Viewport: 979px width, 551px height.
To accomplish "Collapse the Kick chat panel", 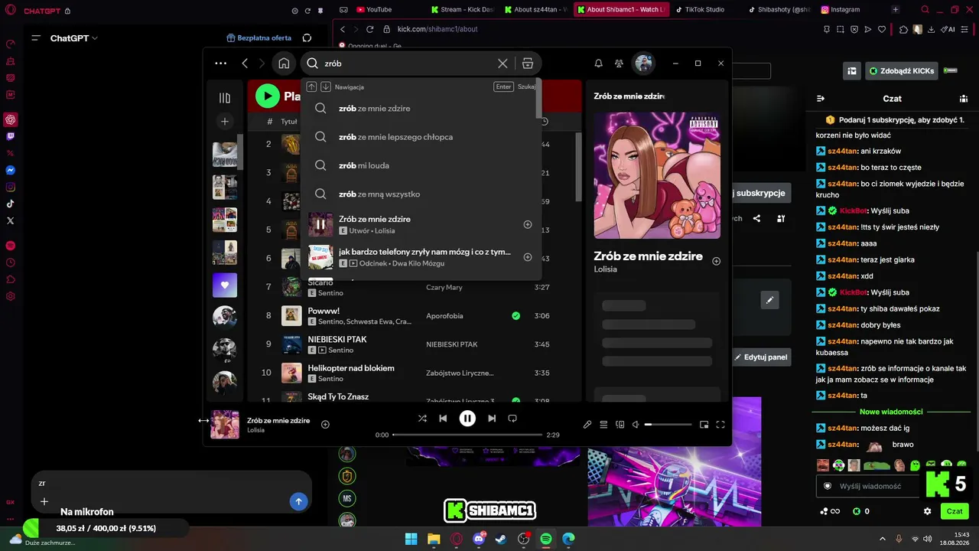I will pos(821,99).
